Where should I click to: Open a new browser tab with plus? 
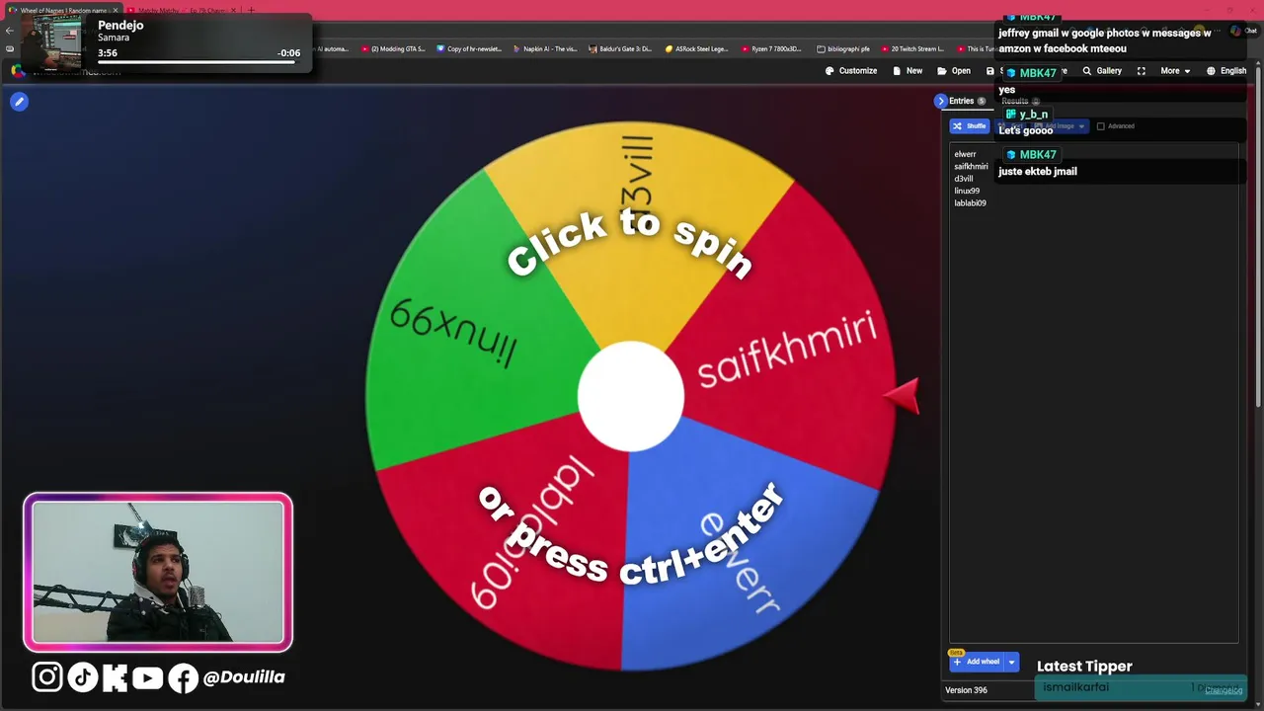coord(251,10)
